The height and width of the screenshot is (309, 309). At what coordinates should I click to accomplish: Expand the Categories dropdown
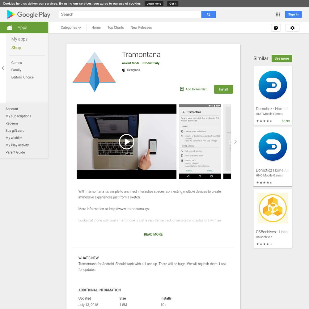point(71,28)
